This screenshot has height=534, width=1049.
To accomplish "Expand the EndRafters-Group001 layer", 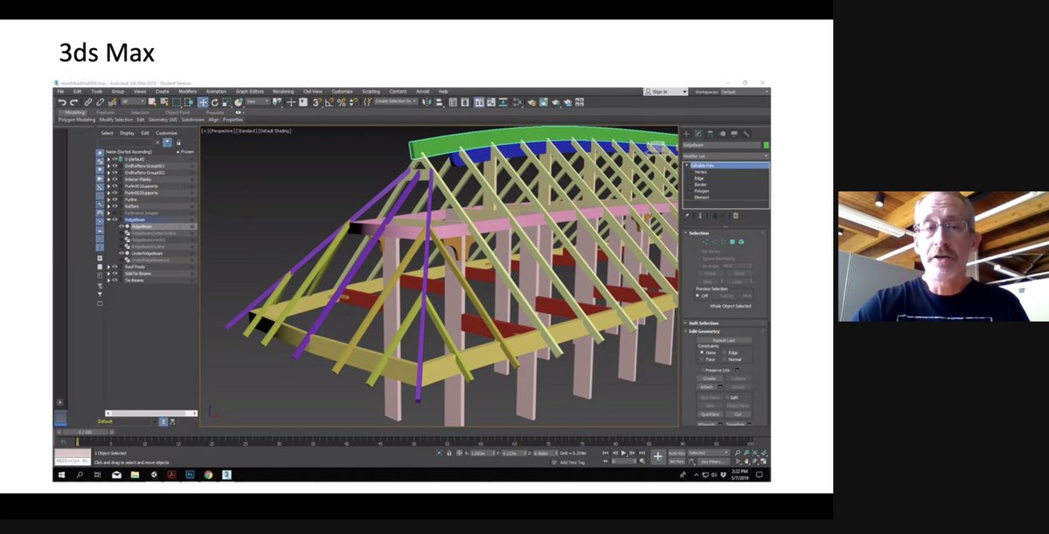I will tap(108, 165).
